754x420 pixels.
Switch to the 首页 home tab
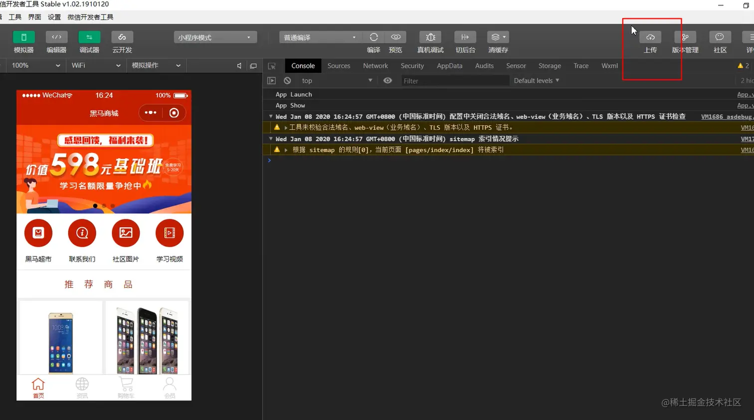point(38,388)
